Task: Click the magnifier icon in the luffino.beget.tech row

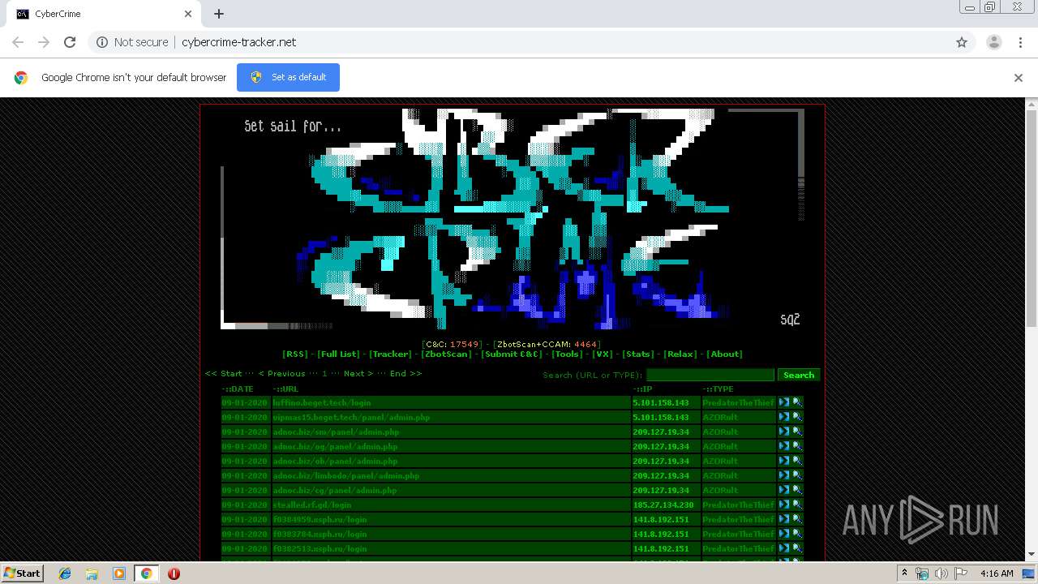Action: (797, 402)
